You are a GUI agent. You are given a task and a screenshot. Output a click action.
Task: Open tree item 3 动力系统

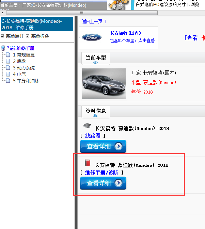(x=24, y=68)
